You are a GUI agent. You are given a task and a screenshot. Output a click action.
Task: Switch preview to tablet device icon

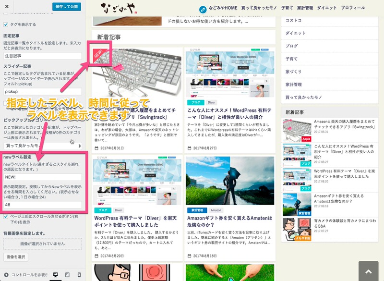[67, 275]
